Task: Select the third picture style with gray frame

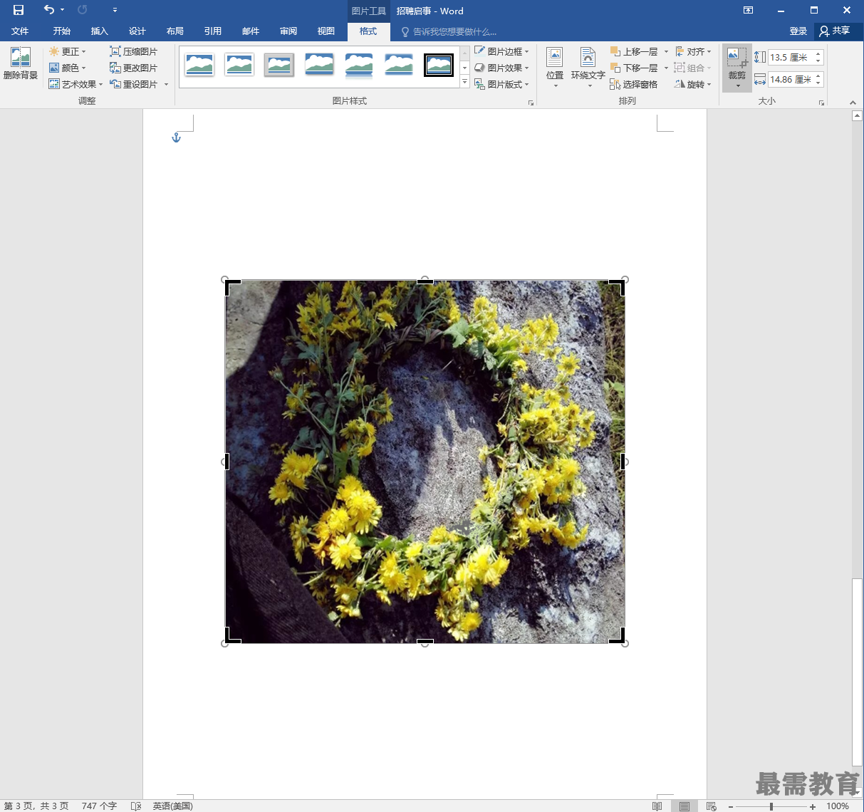Action: 279,65
